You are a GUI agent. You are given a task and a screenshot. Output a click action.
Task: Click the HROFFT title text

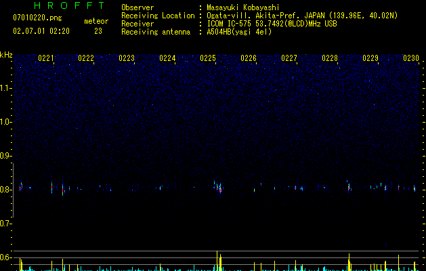[x=69, y=5]
